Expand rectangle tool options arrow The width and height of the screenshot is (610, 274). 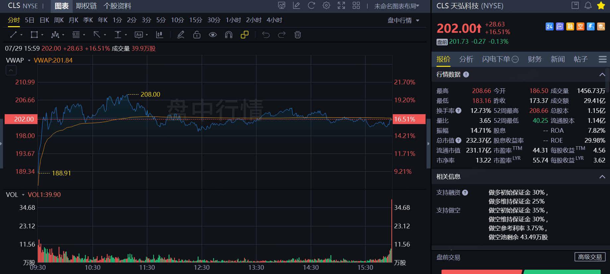[x=42, y=35]
